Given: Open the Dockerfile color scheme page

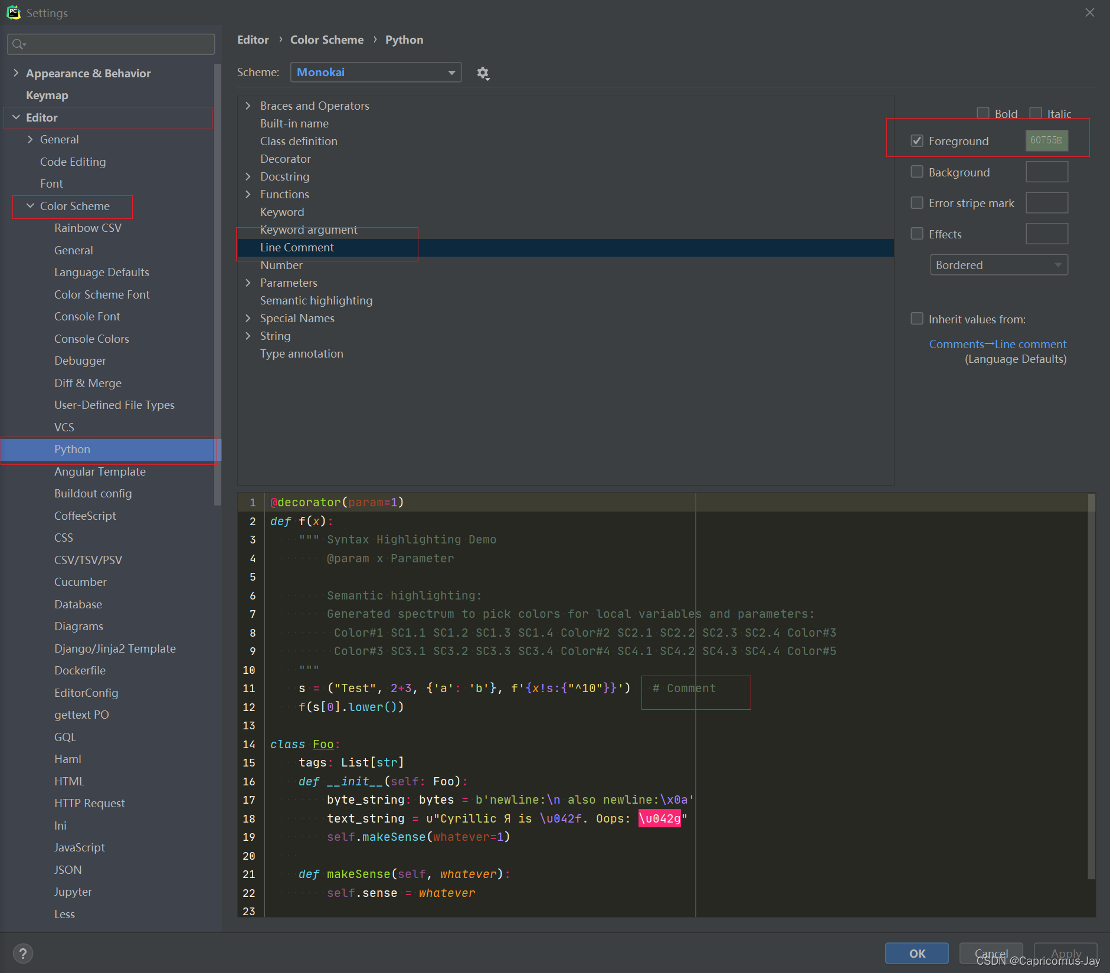Looking at the screenshot, I should tap(80, 670).
